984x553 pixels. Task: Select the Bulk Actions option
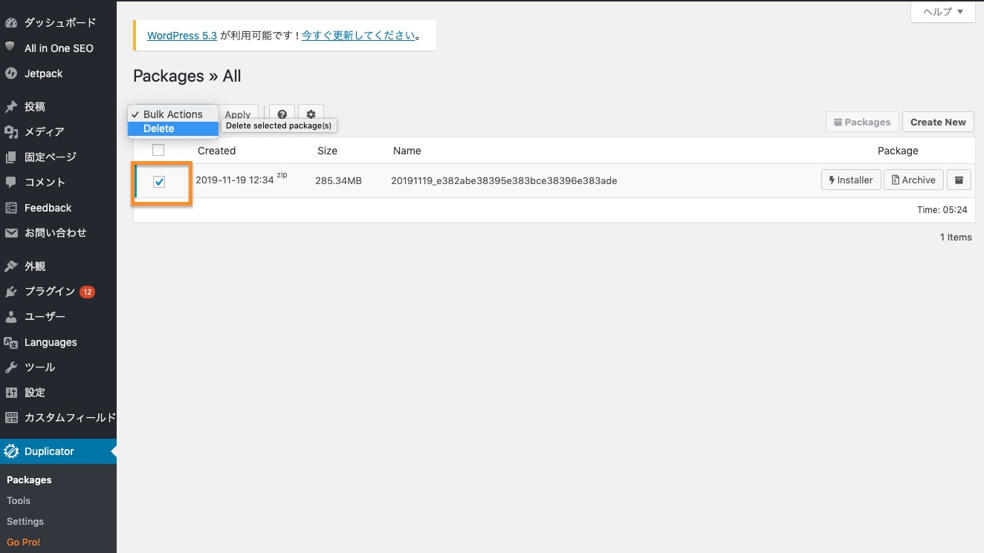click(172, 114)
